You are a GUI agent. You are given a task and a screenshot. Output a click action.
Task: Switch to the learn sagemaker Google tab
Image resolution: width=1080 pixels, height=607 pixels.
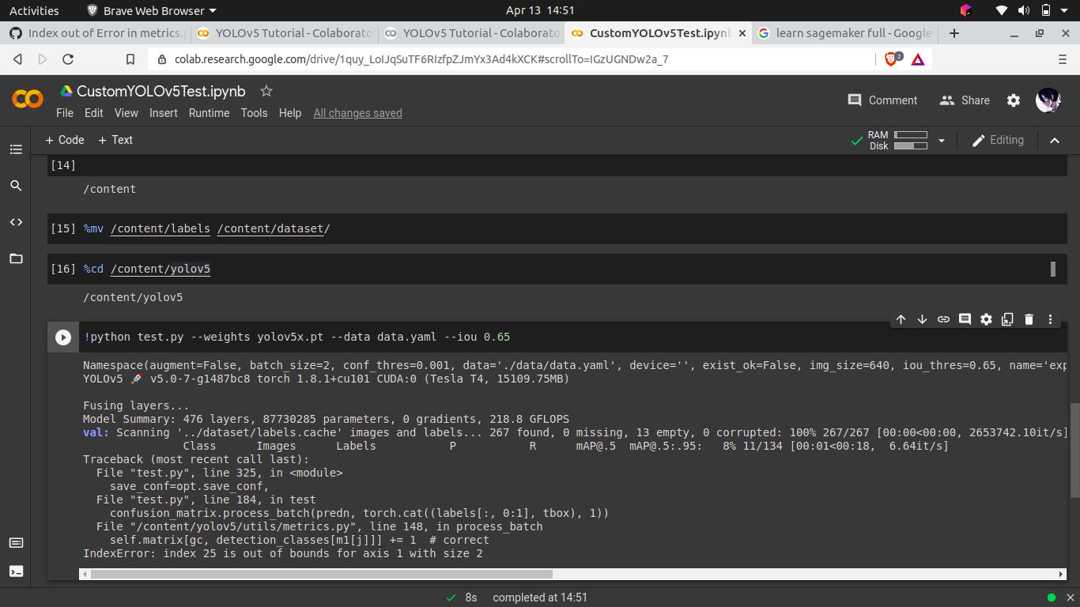coord(845,33)
